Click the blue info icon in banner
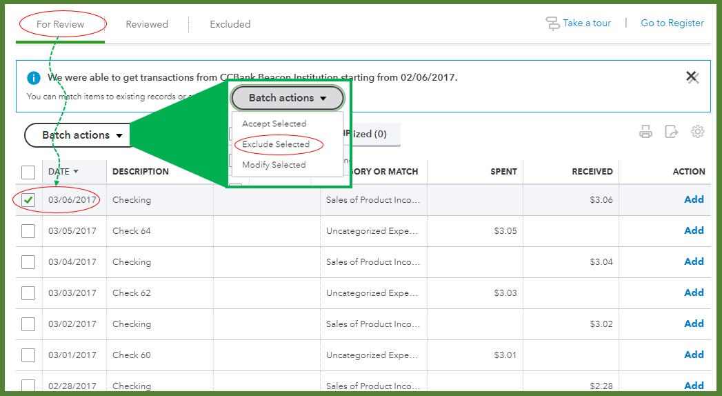The image size is (722, 396). (34, 78)
